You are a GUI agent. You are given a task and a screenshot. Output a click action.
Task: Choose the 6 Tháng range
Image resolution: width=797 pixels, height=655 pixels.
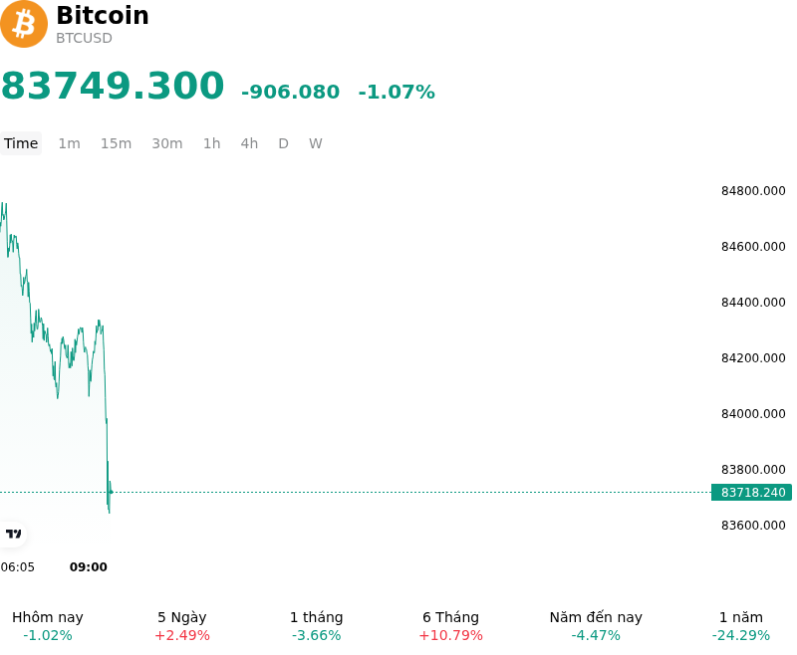[x=451, y=626]
